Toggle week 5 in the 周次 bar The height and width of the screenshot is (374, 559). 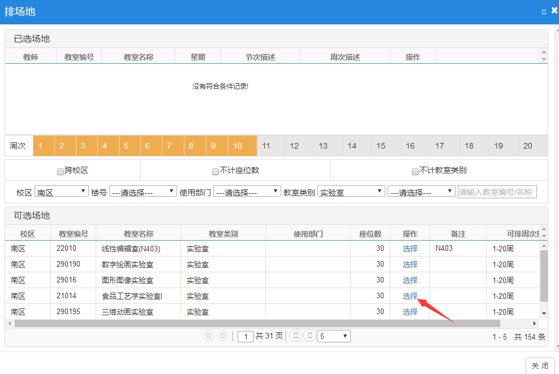(126, 146)
